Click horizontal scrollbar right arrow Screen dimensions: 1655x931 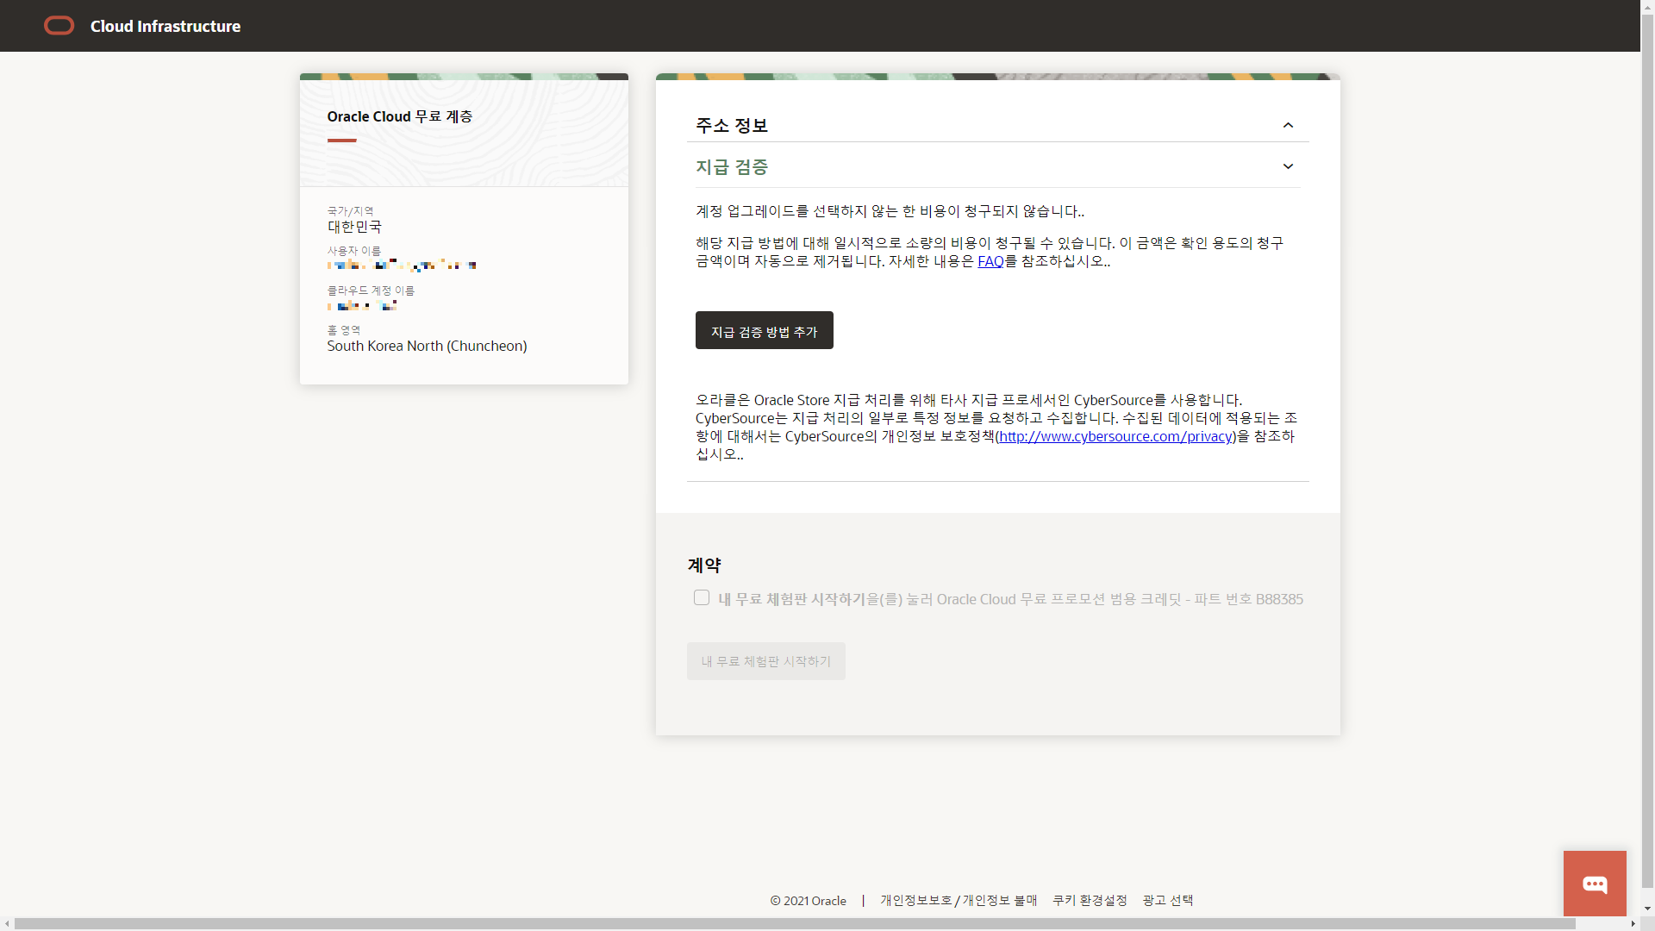coord(1633,924)
